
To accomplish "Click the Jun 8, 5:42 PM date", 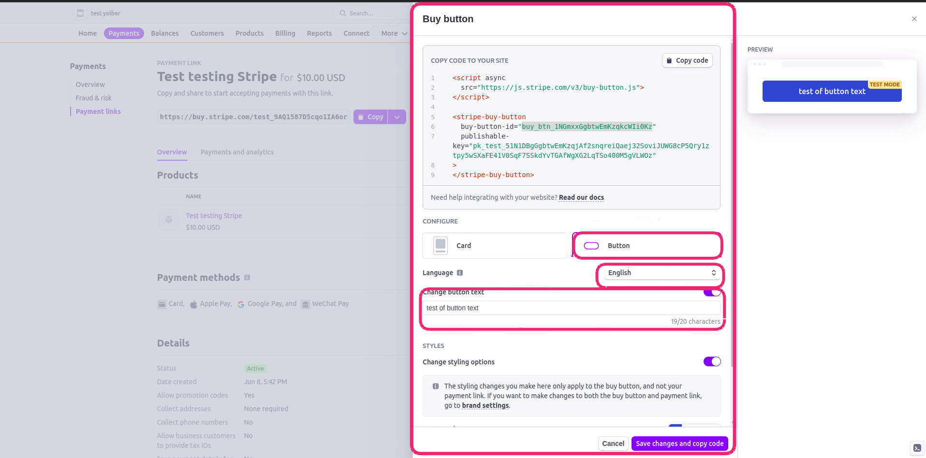I will tap(265, 382).
